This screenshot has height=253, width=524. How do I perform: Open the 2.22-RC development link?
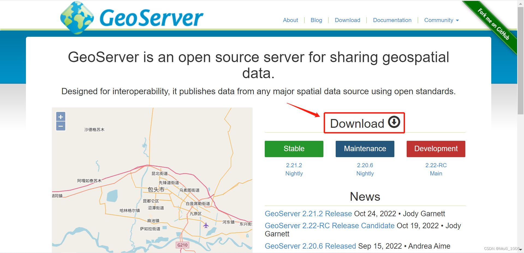tap(436, 165)
